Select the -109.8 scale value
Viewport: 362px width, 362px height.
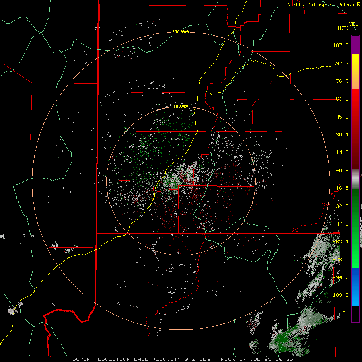(339, 295)
